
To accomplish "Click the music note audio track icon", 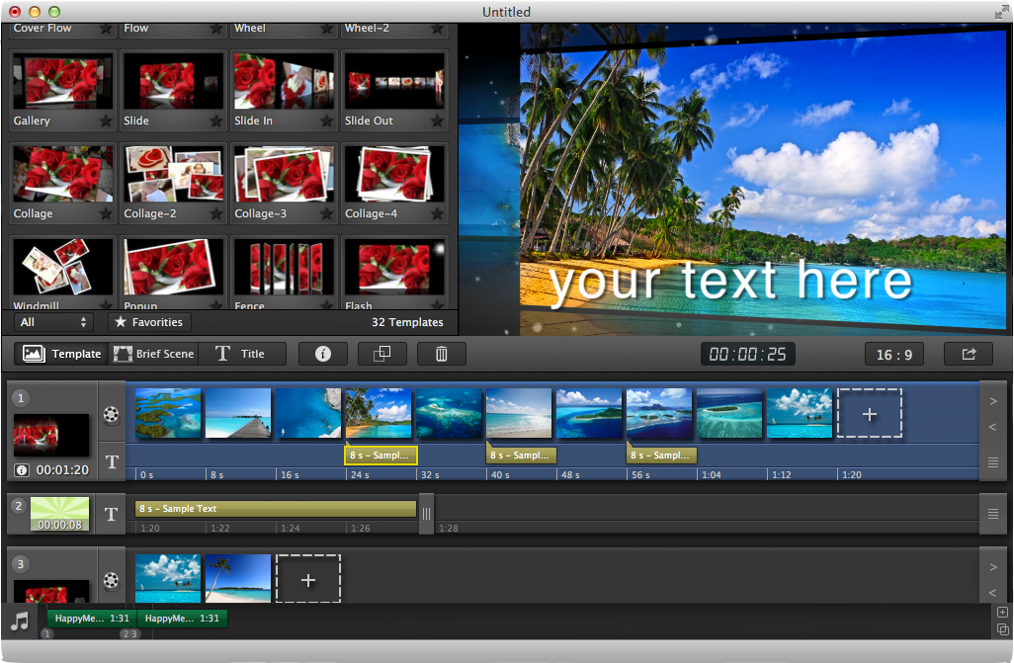I will pyautogui.click(x=20, y=621).
